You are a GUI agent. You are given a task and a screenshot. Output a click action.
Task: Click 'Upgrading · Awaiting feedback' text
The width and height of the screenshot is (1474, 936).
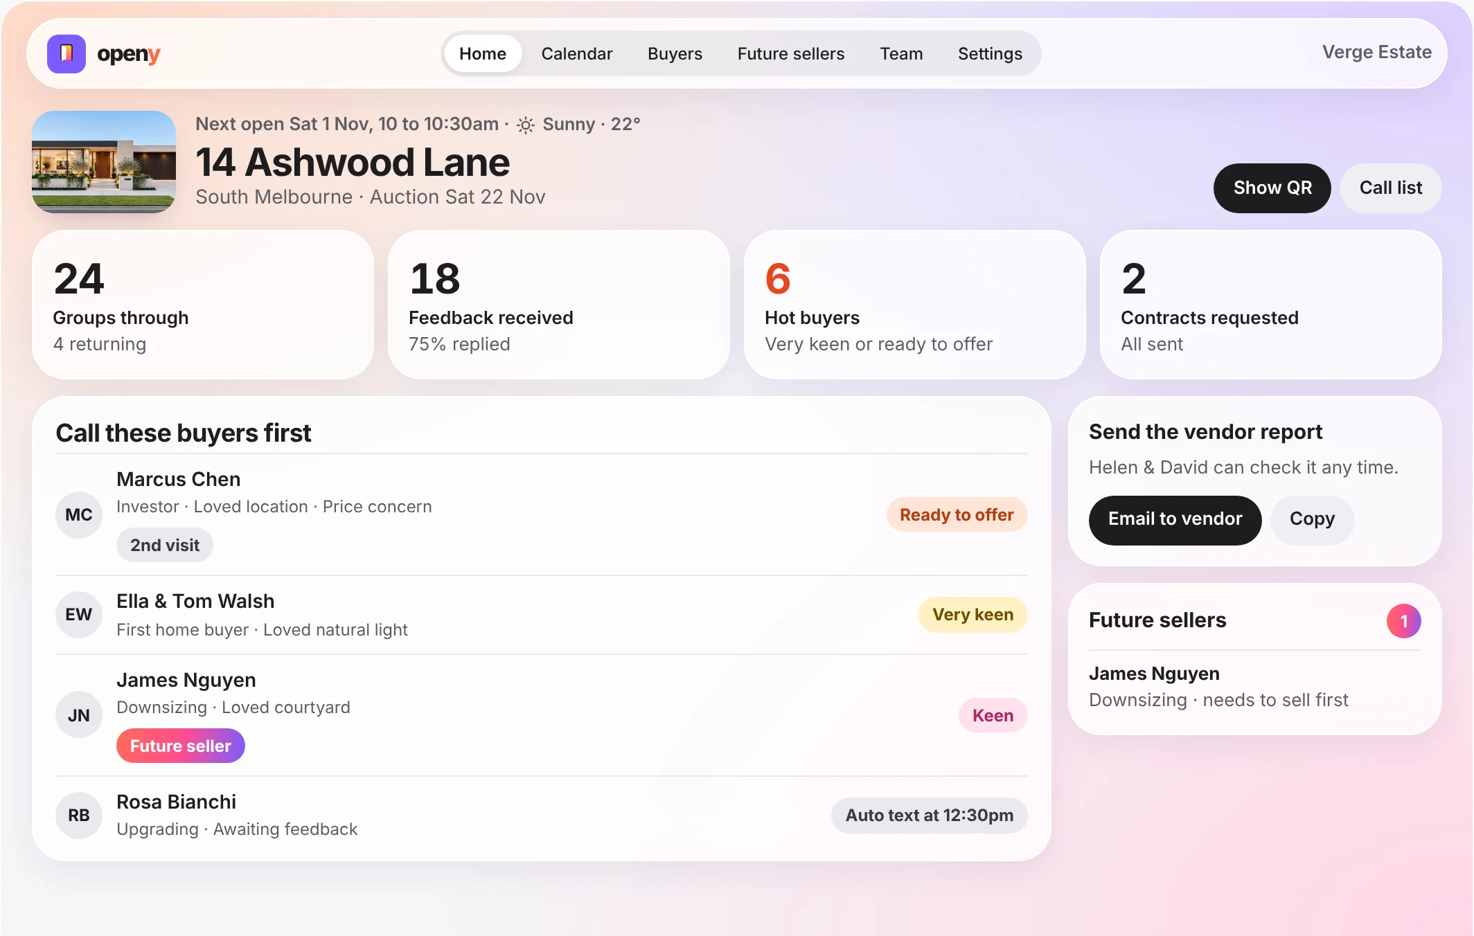tap(237, 829)
